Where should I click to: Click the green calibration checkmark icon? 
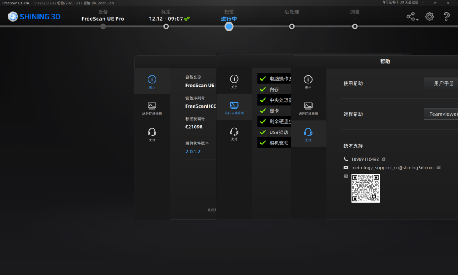(x=187, y=19)
